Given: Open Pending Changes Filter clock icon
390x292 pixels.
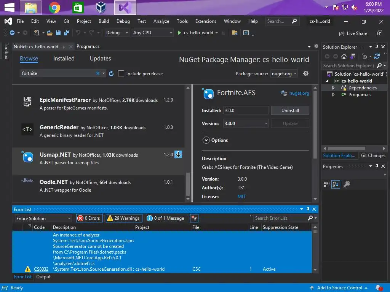Looking at the screenshot, I should click(x=364, y=56).
